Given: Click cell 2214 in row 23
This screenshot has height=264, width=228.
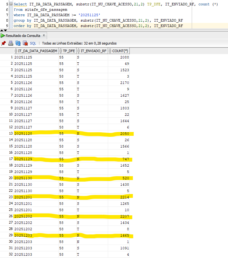Looking at the screenshot, I should 124,197.
